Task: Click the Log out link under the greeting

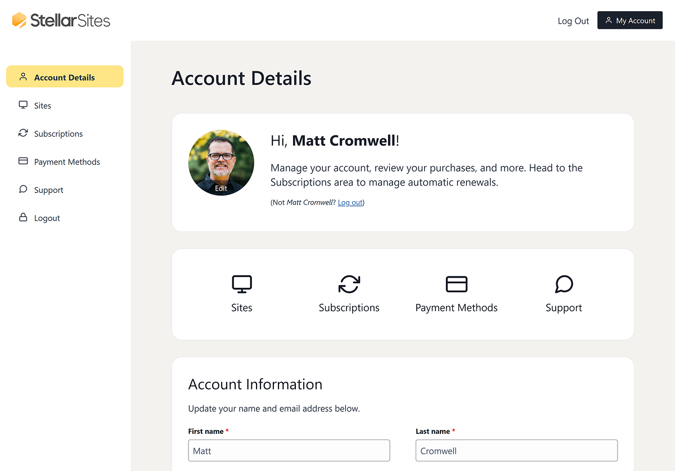Action: (350, 202)
